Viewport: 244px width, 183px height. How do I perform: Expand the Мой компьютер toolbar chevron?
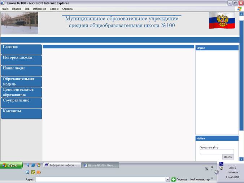[212, 178]
